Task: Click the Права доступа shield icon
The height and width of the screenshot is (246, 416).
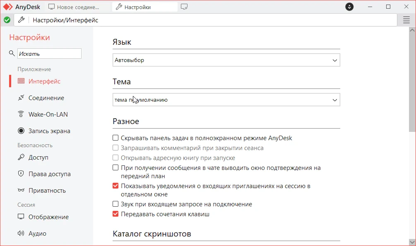Action: point(21,174)
